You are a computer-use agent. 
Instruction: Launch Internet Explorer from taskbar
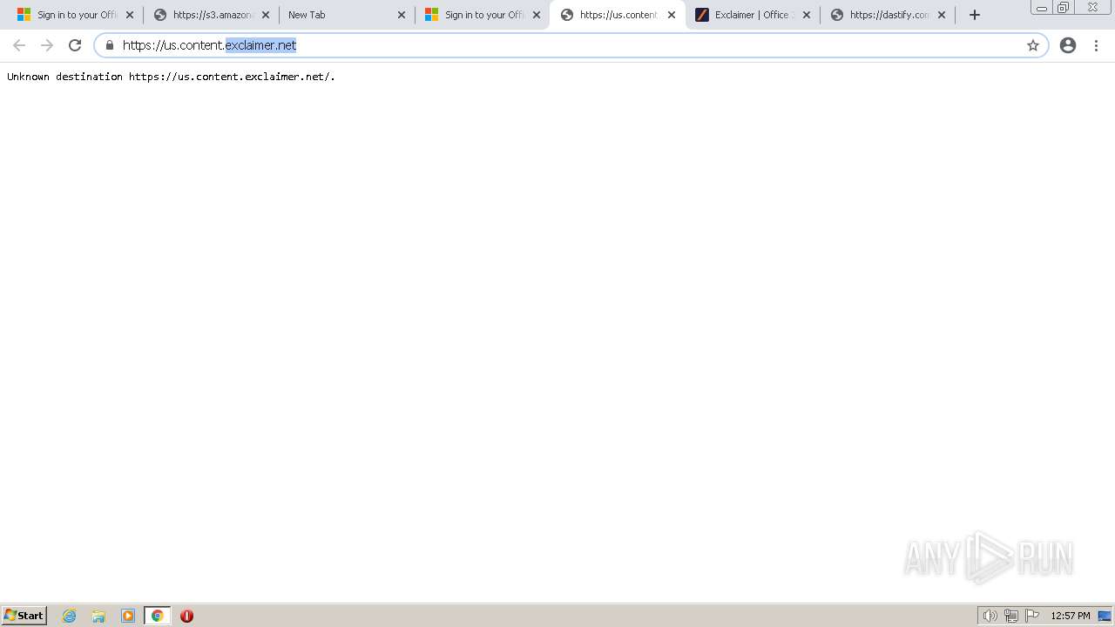(x=70, y=616)
